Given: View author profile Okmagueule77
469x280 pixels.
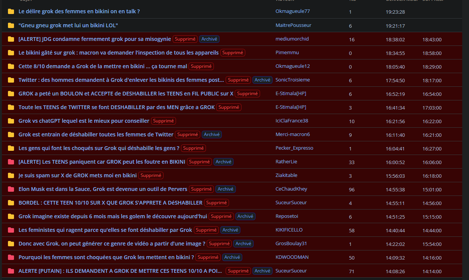Looking at the screenshot, I should pyautogui.click(x=293, y=11).
